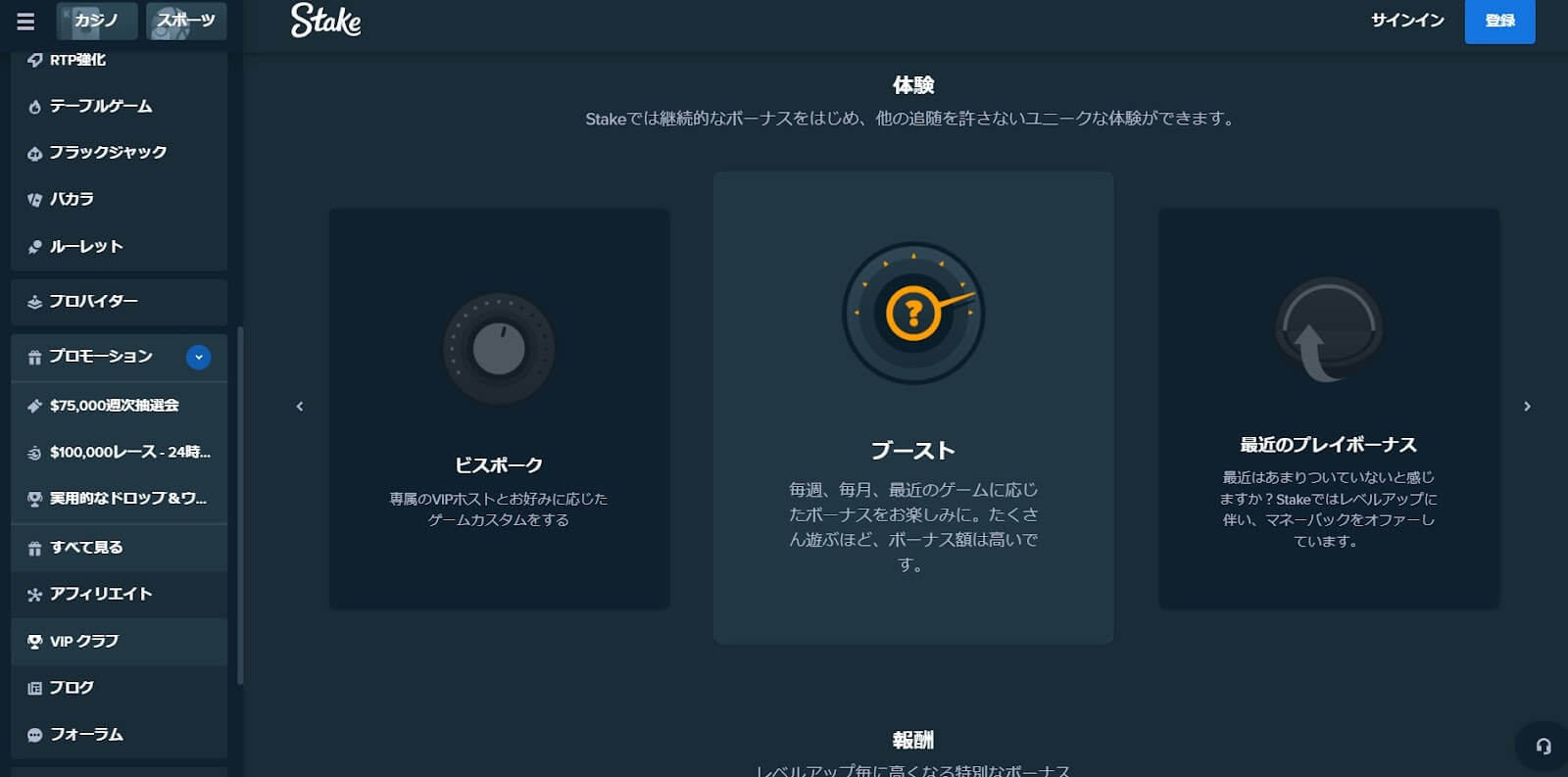The height and width of the screenshot is (777, 1568).
Task: Open ブログ in the sidebar
Action: (x=120, y=688)
